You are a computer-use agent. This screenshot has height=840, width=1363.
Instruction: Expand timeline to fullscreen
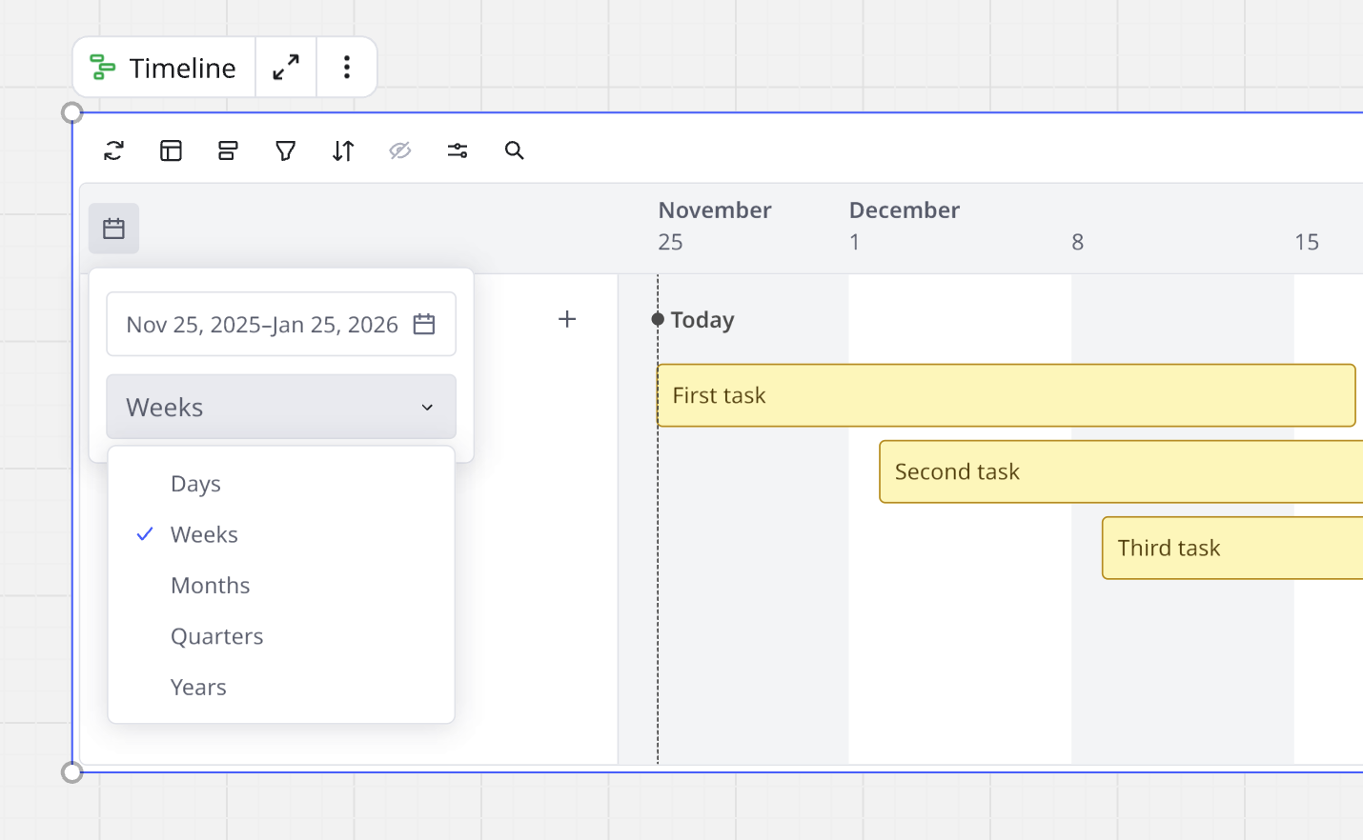(286, 68)
